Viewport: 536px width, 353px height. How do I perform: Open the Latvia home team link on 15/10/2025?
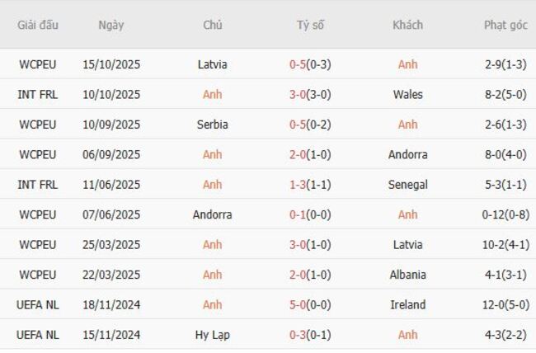pos(213,64)
